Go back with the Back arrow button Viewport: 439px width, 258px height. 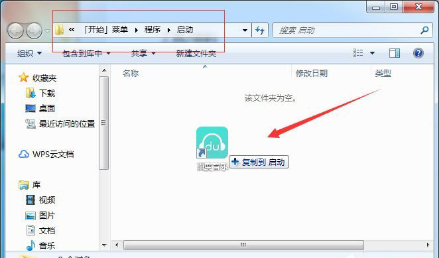[16, 31]
